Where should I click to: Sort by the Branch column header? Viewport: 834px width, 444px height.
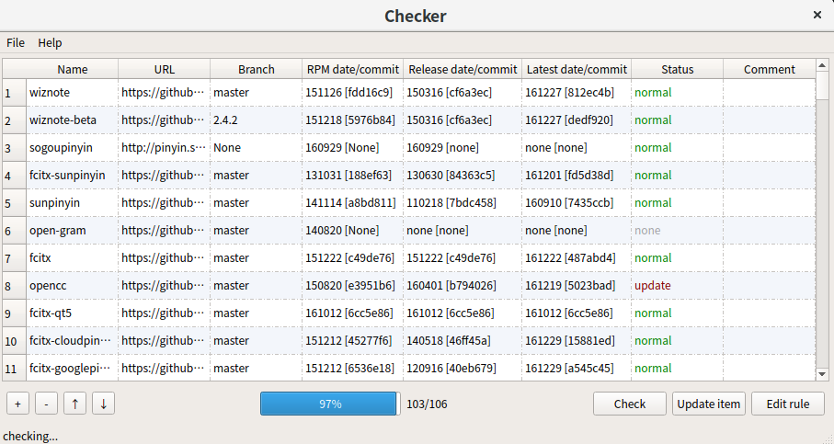click(257, 69)
